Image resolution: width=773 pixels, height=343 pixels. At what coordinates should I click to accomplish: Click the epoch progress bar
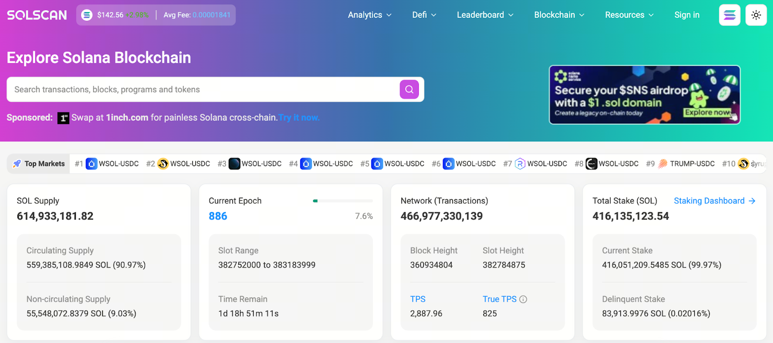click(343, 201)
